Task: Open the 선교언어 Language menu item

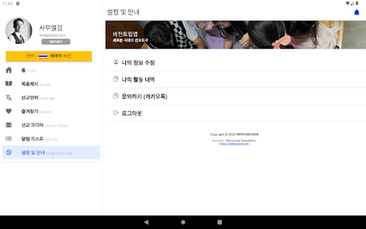Action: (51, 98)
